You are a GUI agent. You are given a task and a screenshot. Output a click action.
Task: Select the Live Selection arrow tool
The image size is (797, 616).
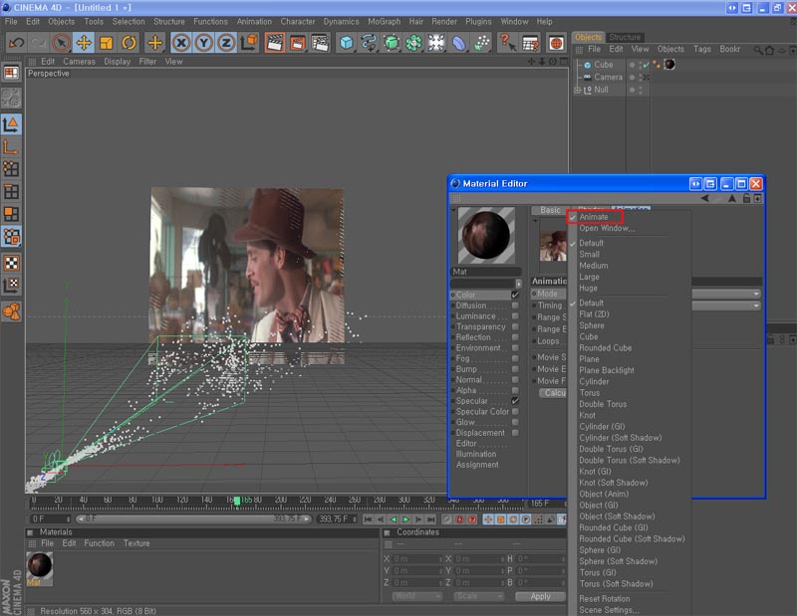(61, 43)
